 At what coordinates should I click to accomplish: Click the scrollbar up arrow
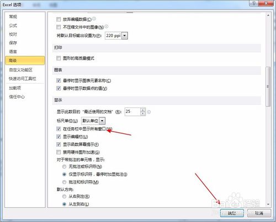pos(268,15)
